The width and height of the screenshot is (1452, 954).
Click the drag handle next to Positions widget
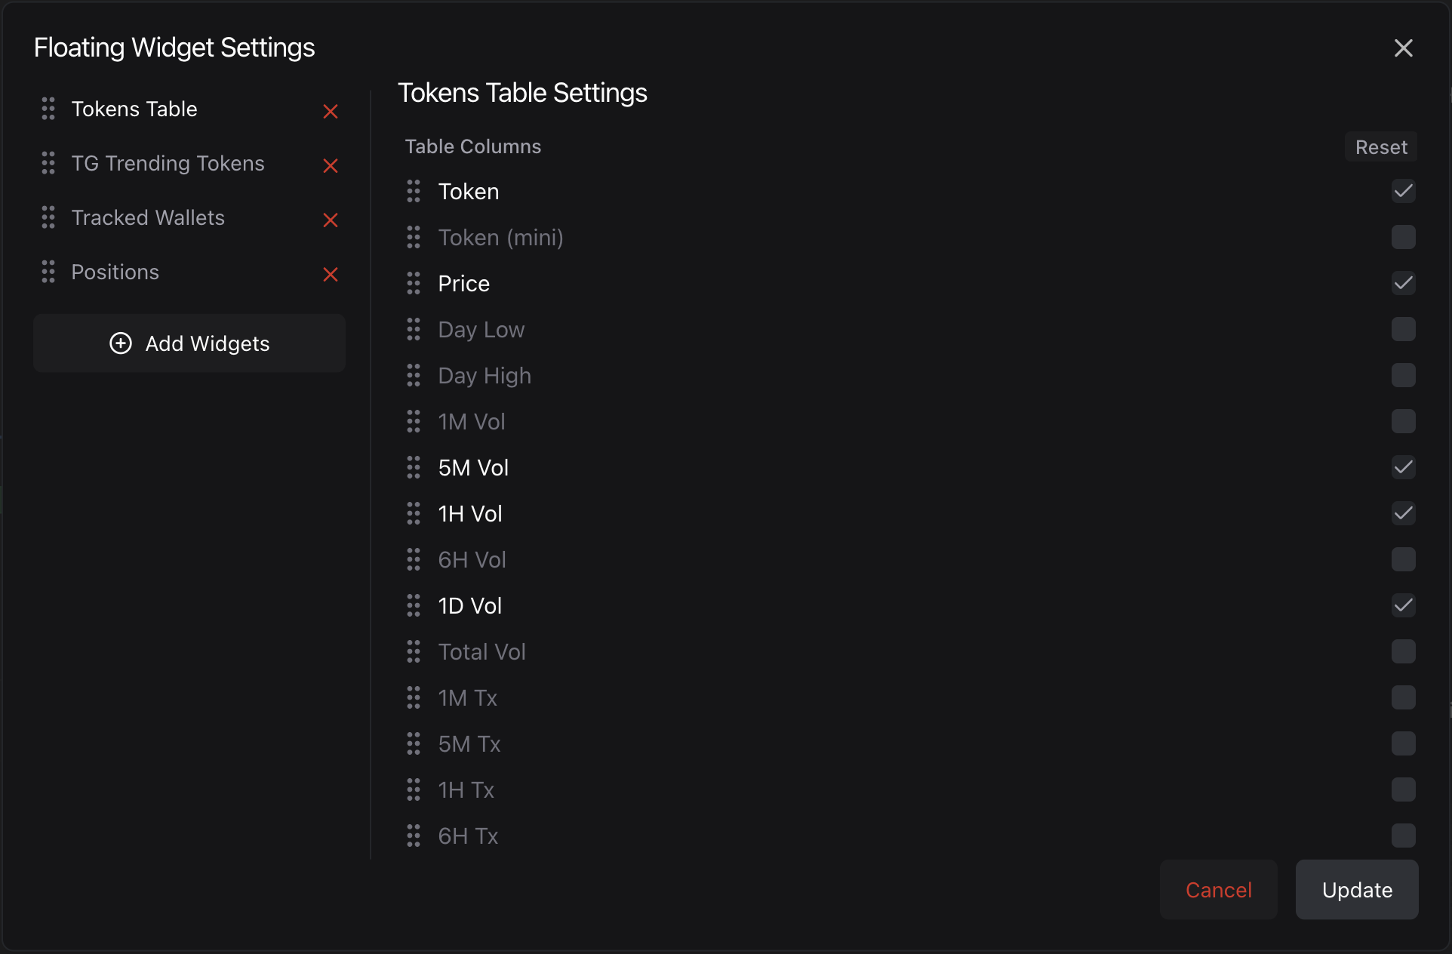click(x=48, y=272)
